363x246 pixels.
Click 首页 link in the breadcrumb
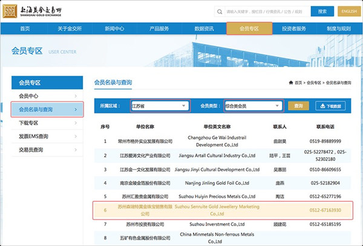pyautogui.click(x=298, y=83)
